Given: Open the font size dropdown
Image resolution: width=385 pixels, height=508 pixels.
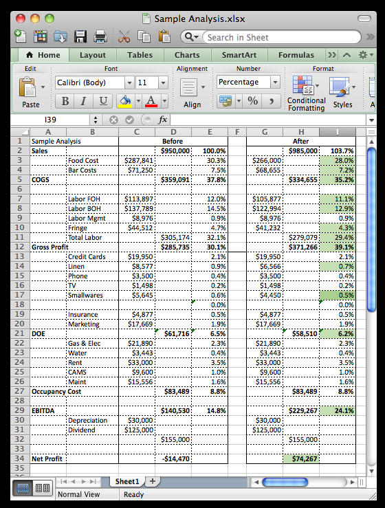Looking at the screenshot, I should pyautogui.click(x=163, y=82).
